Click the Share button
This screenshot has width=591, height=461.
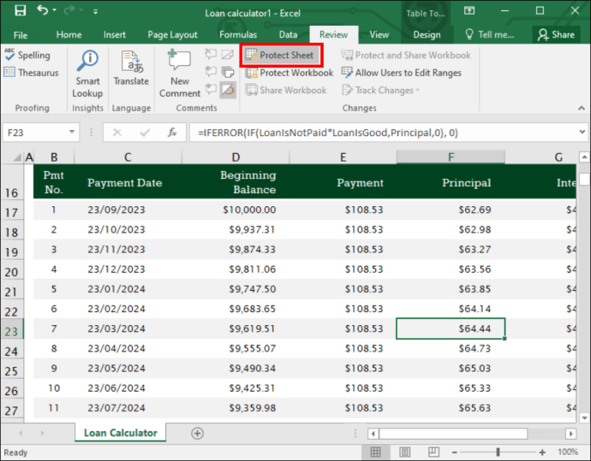point(556,34)
